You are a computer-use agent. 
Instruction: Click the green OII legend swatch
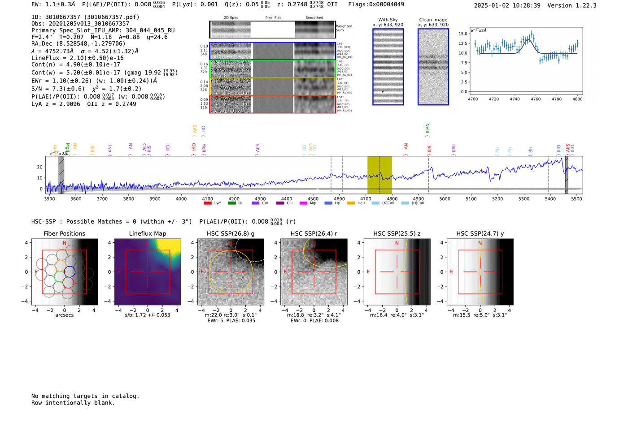[231, 203]
